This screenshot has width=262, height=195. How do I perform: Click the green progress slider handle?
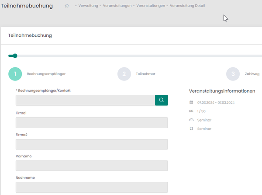15,56
